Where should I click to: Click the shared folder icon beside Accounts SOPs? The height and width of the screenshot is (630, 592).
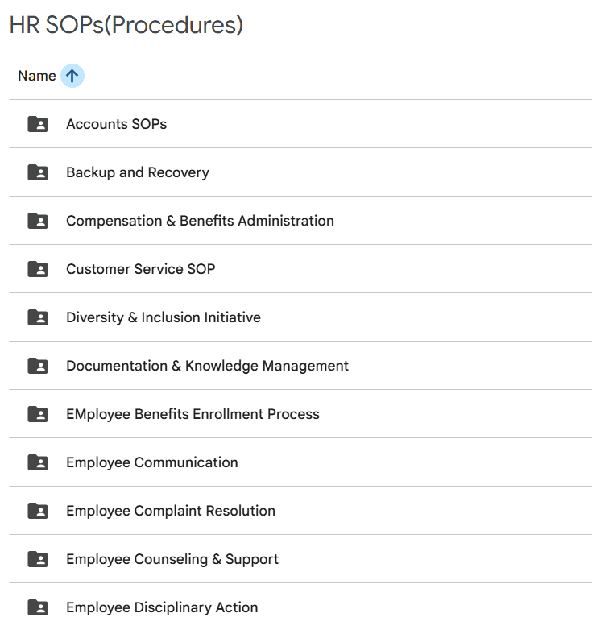point(38,124)
